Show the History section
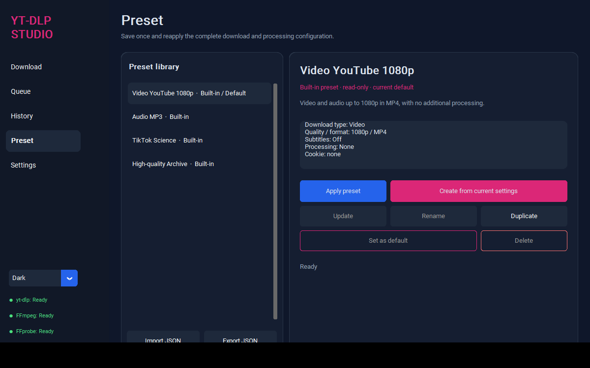 (43, 116)
